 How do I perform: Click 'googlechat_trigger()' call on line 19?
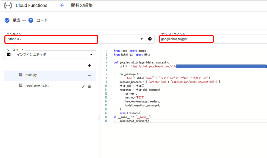(x=134, y=121)
